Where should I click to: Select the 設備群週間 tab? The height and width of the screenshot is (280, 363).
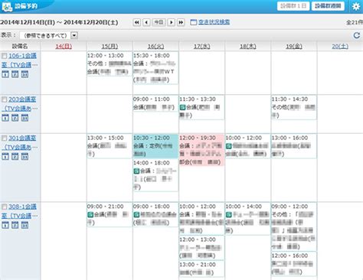point(328,6)
